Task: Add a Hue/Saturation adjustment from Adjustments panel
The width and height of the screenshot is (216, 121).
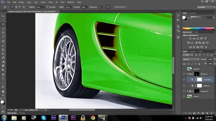Action: pos(188,43)
